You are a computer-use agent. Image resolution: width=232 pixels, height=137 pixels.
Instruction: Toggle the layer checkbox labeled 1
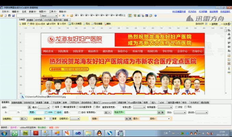point(76,15)
